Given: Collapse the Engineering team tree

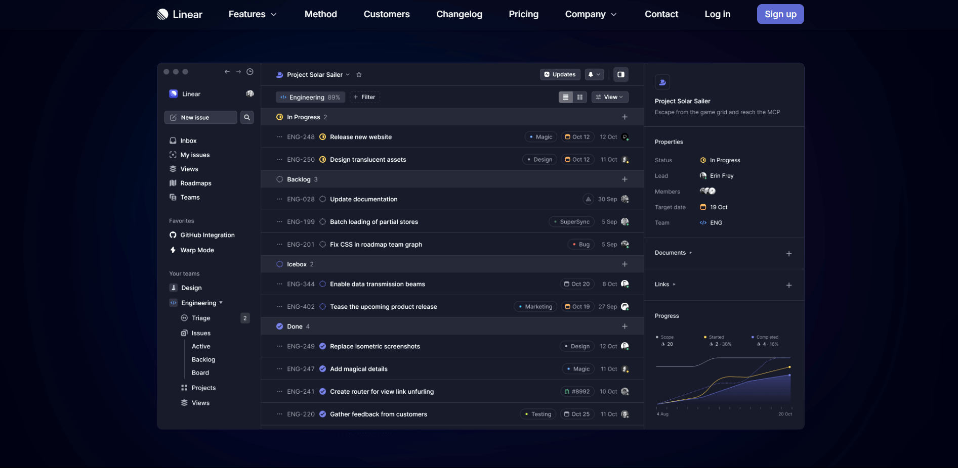Looking at the screenshot, I should point(221,303).
